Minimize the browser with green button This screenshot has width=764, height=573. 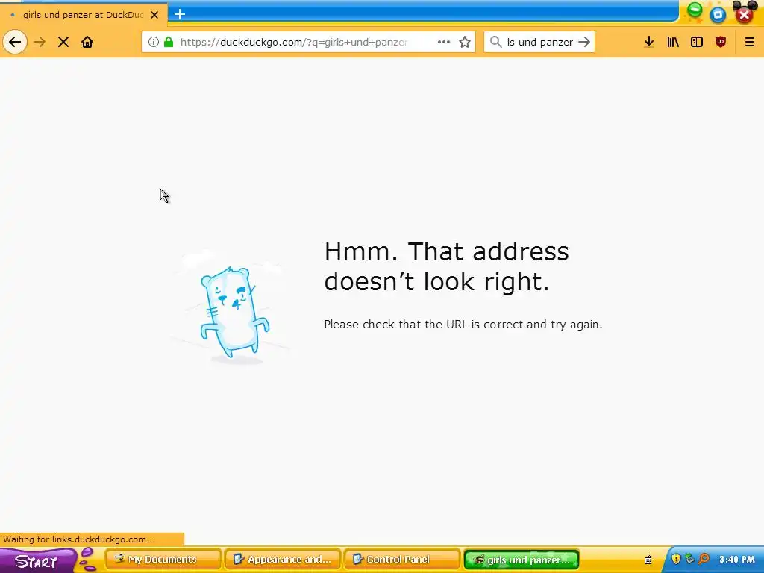pyautogui.click(x=695, y=10)
